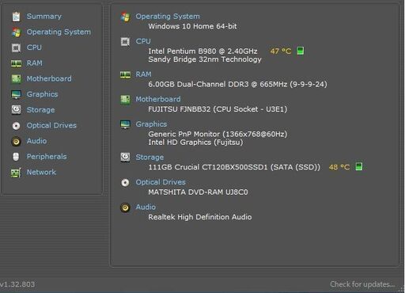This screenshot has height=293, width=405.
Task: Click the CPU chip icon in summary panel
Action: 125,42
